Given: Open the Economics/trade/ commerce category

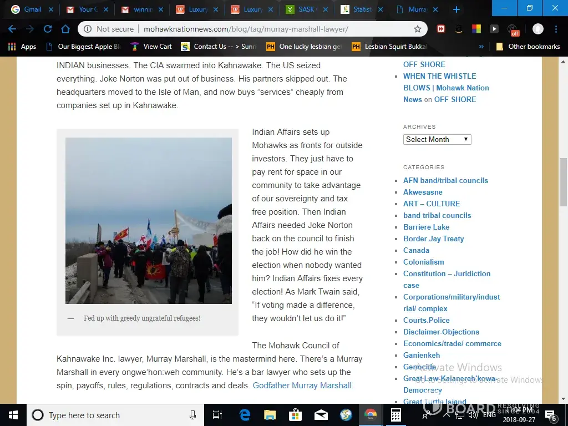Looking at the screenshot, I should (453, 343).
